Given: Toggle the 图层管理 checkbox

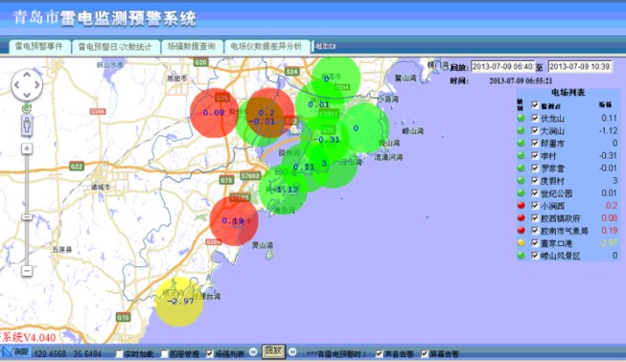Looking at the screenshot, I should (x=165, y=353).
